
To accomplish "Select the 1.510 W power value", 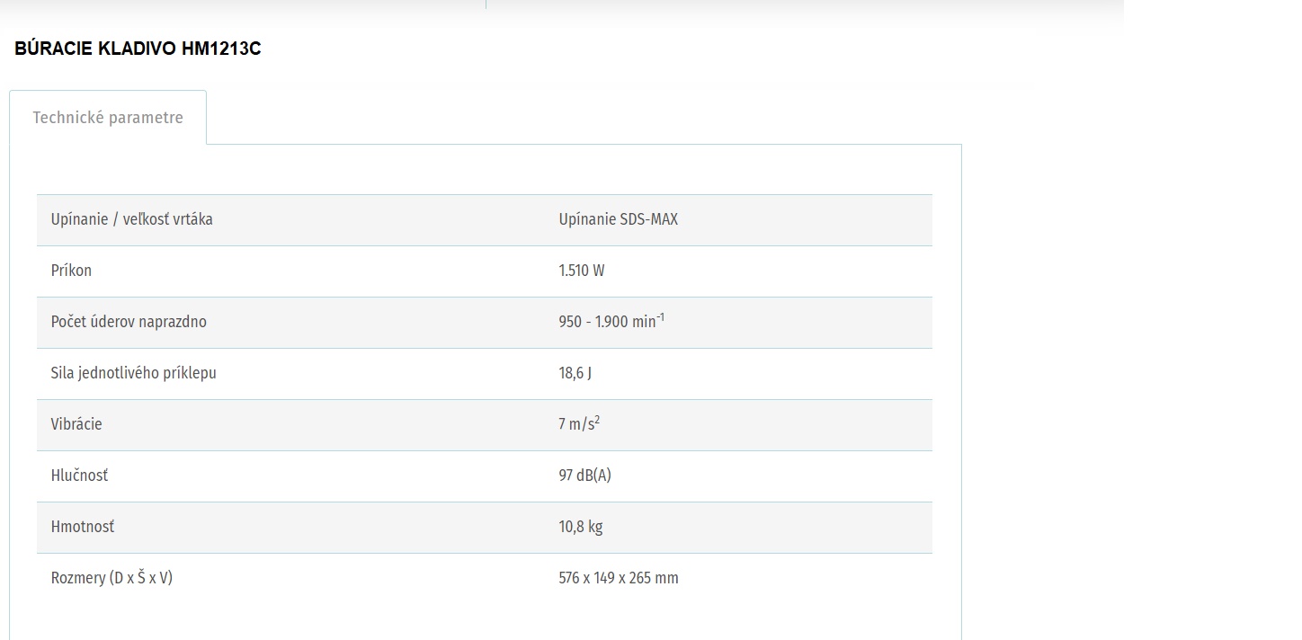I will tap(581, 271).
